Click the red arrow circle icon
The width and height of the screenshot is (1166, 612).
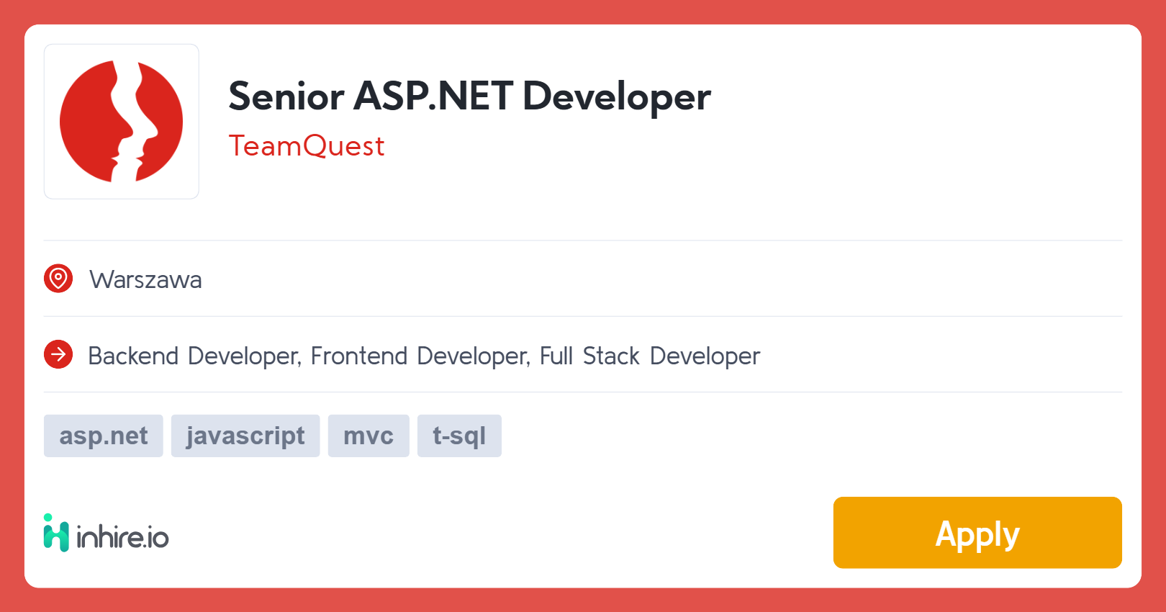[58, 354]
